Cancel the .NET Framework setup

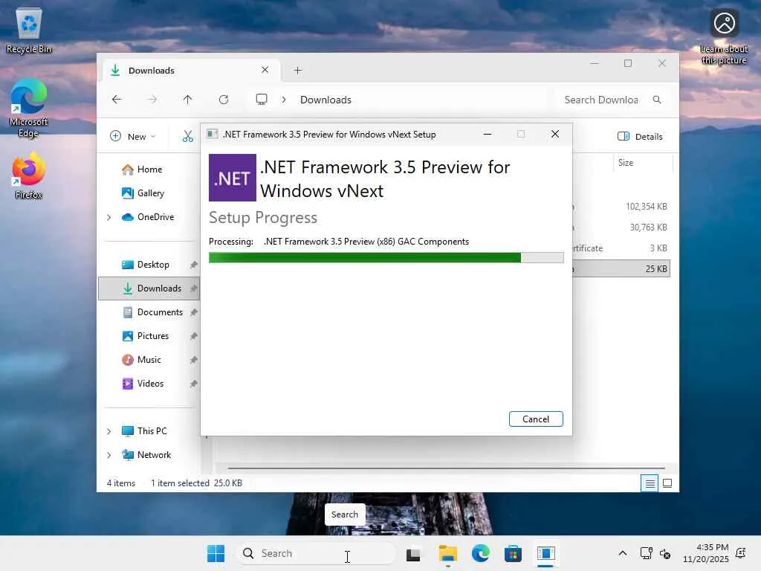pos(536,419)
